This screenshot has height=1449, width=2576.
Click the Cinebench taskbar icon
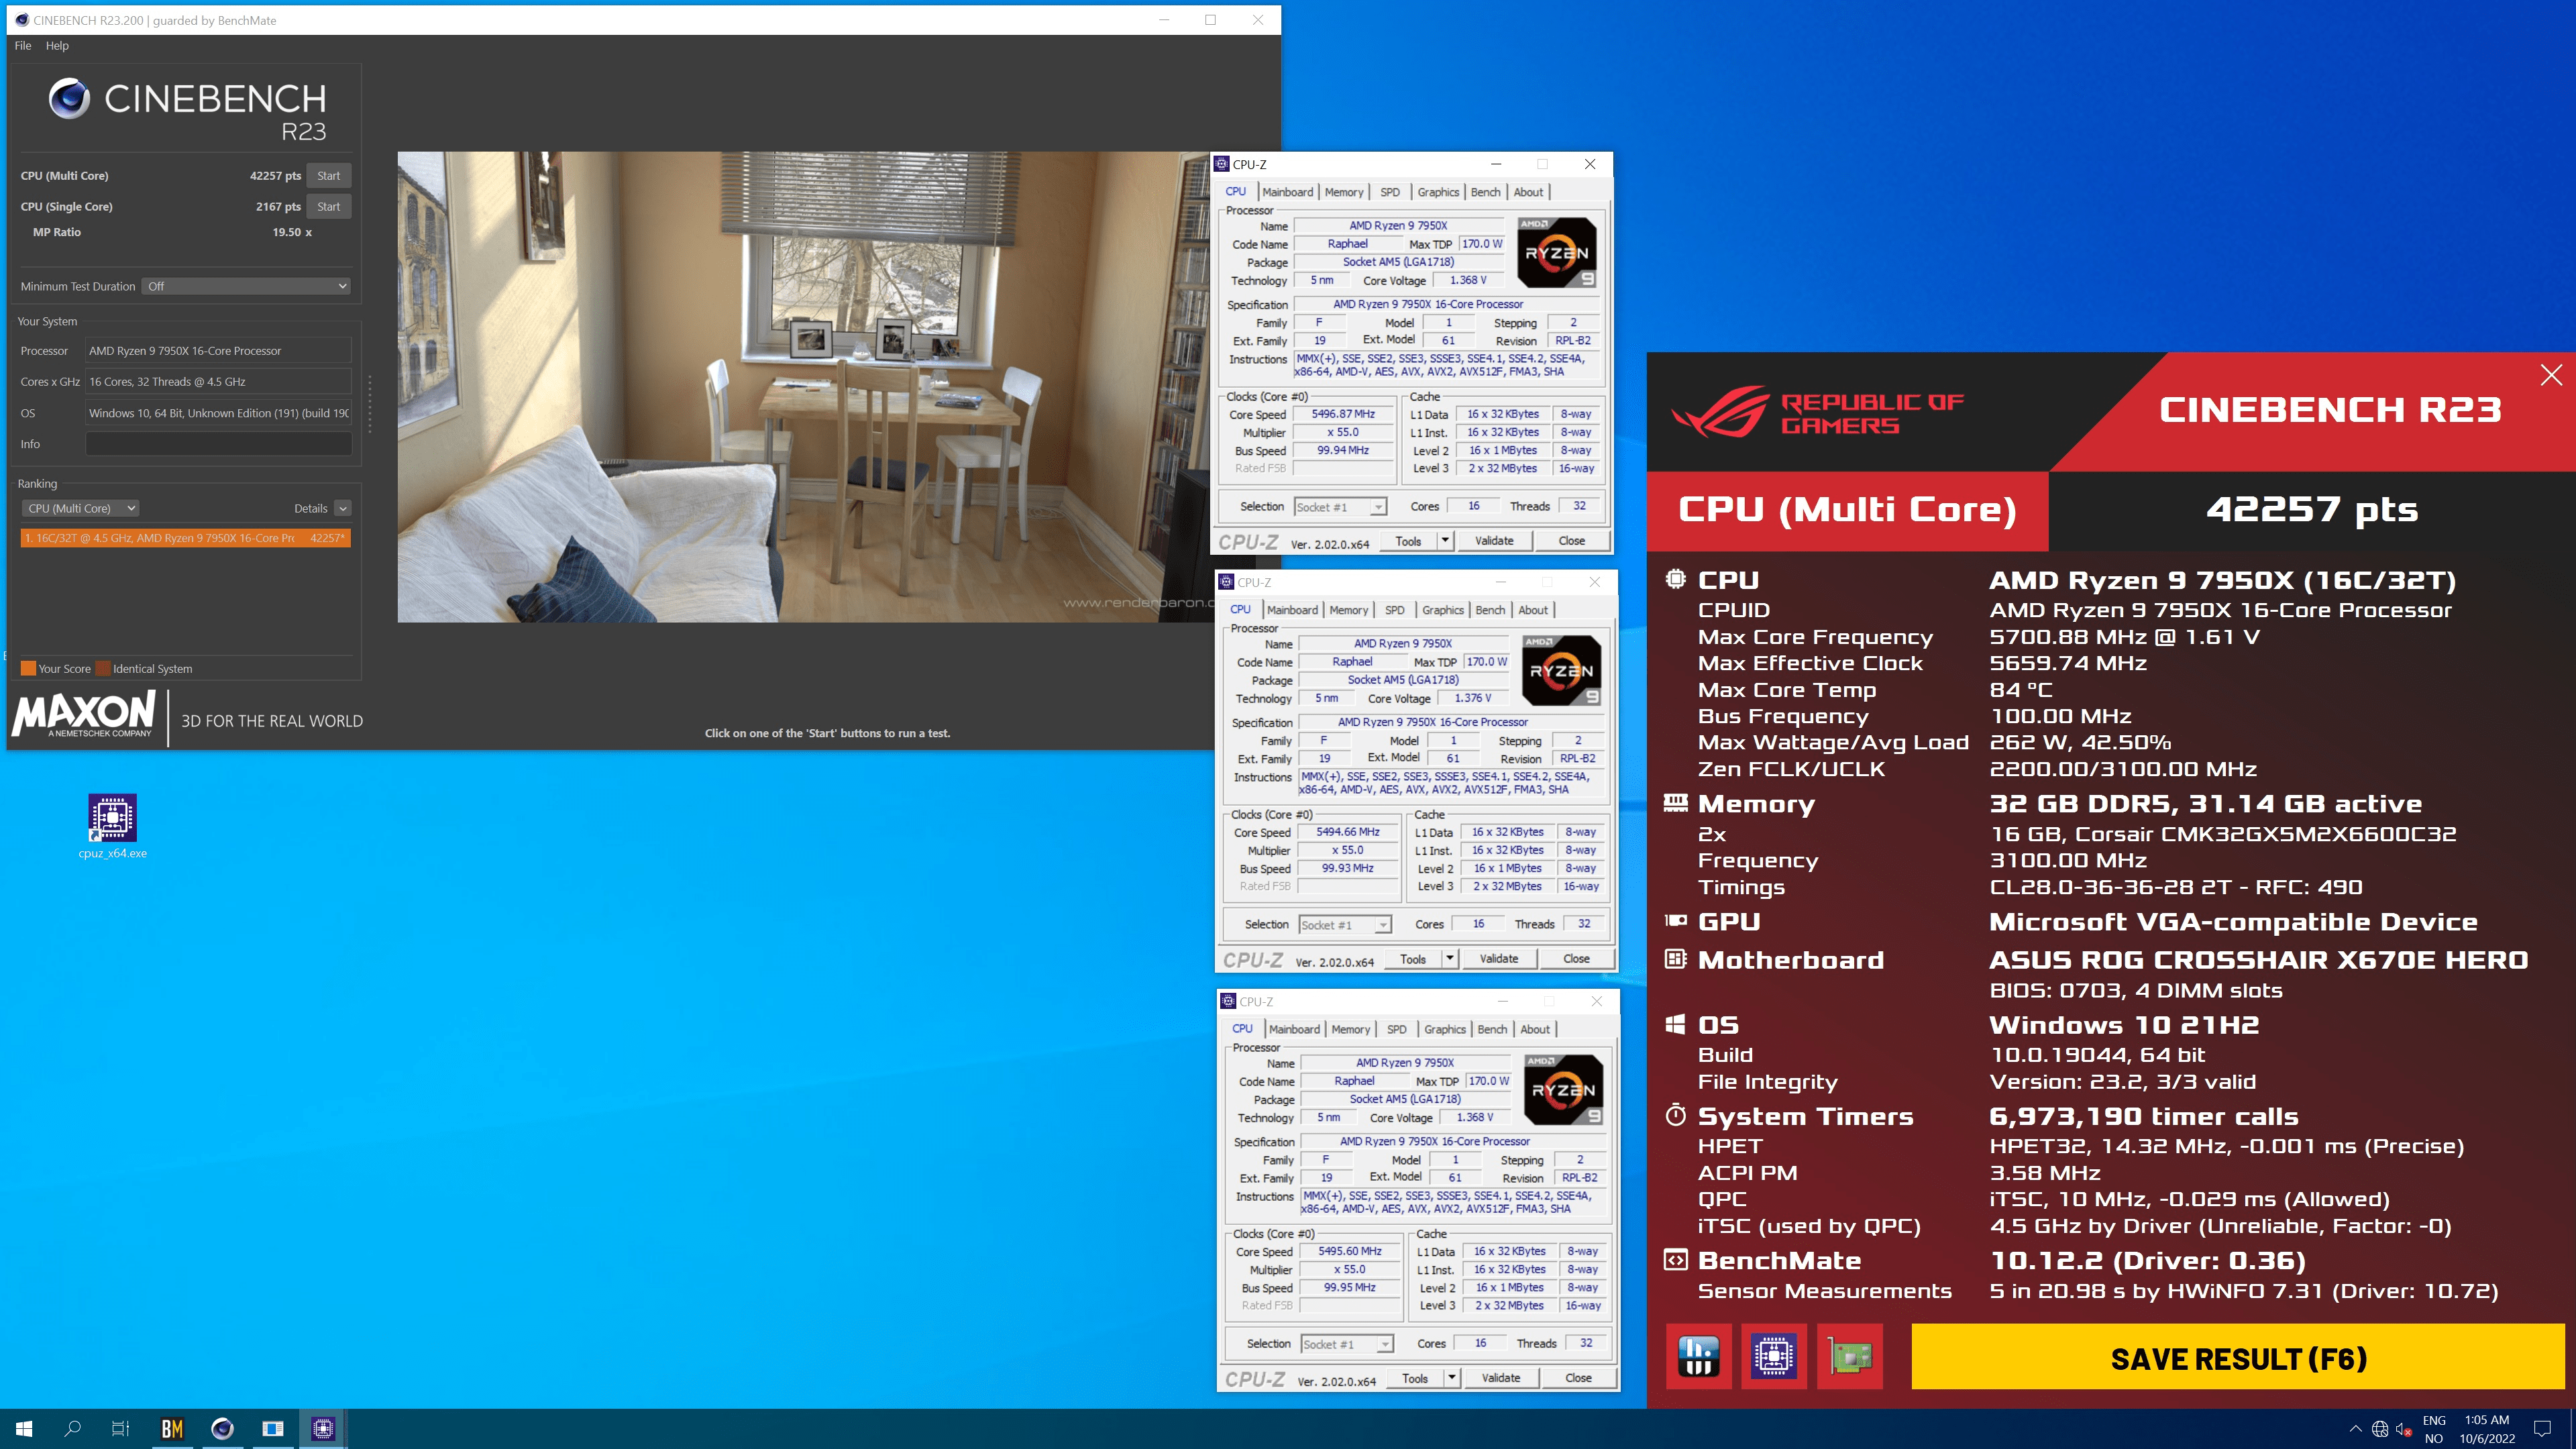[222, 1428]
